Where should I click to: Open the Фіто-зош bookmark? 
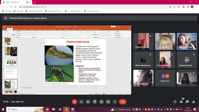tap(7, 11)
